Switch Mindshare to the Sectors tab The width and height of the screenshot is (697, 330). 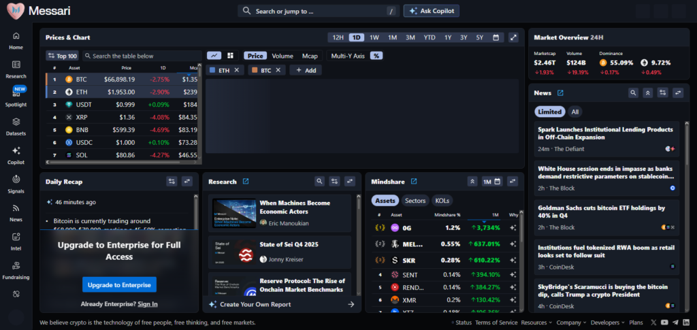[415, 201]
